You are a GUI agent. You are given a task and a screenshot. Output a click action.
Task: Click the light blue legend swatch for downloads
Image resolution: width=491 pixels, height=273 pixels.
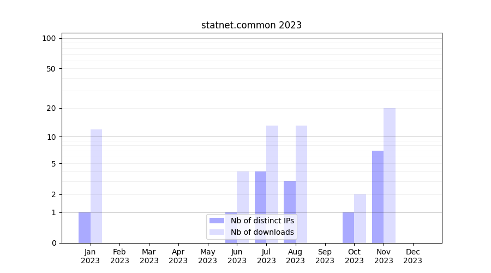pyautogui.click(x=217, y=232)
